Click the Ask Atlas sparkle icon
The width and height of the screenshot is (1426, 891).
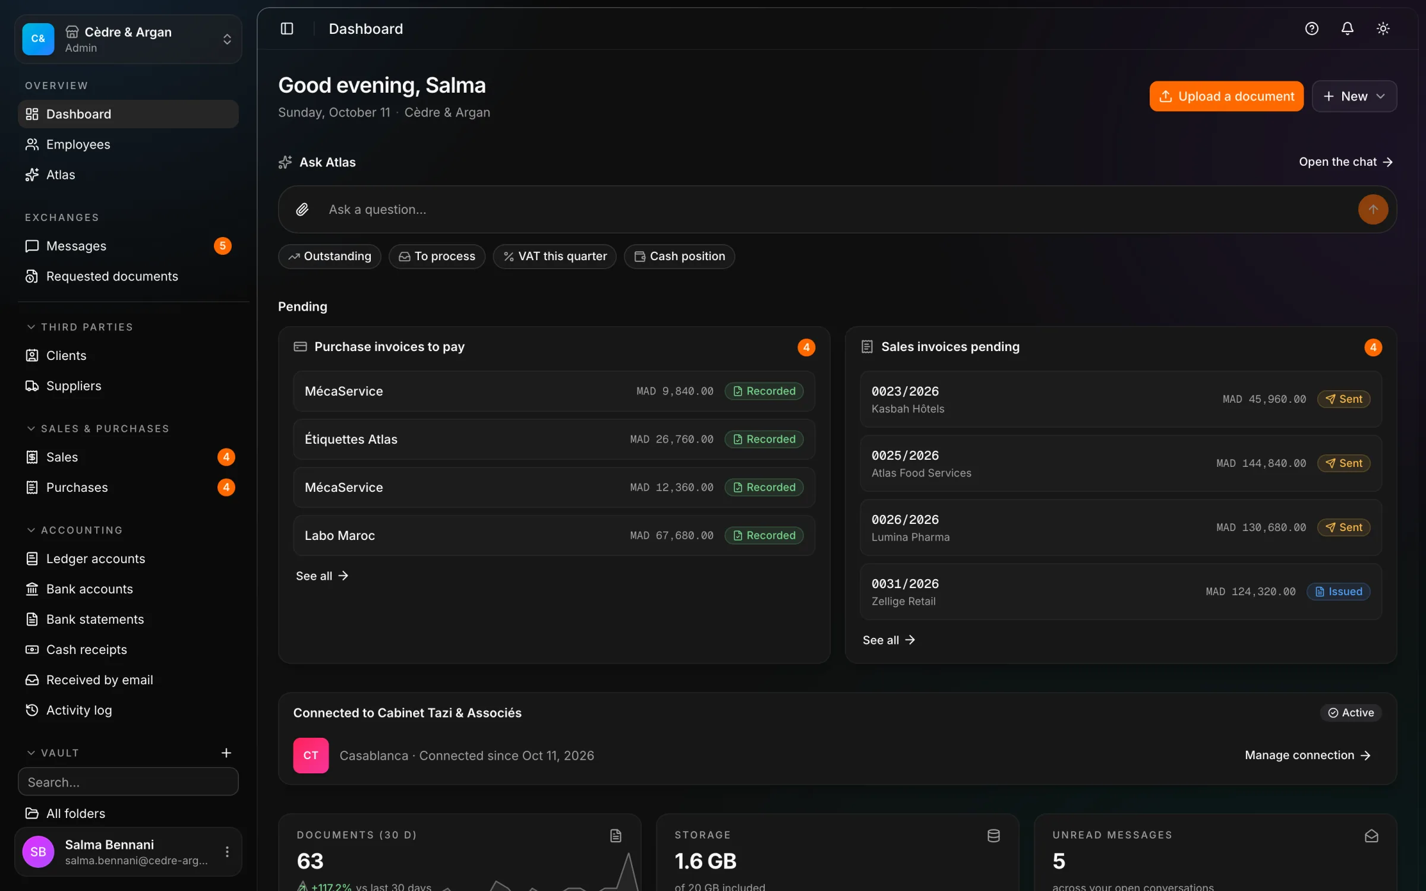tap(285, 162)
